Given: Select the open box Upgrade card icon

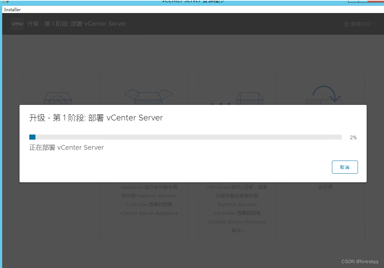Looking at the screenshot, I should [x=148, y=97].
